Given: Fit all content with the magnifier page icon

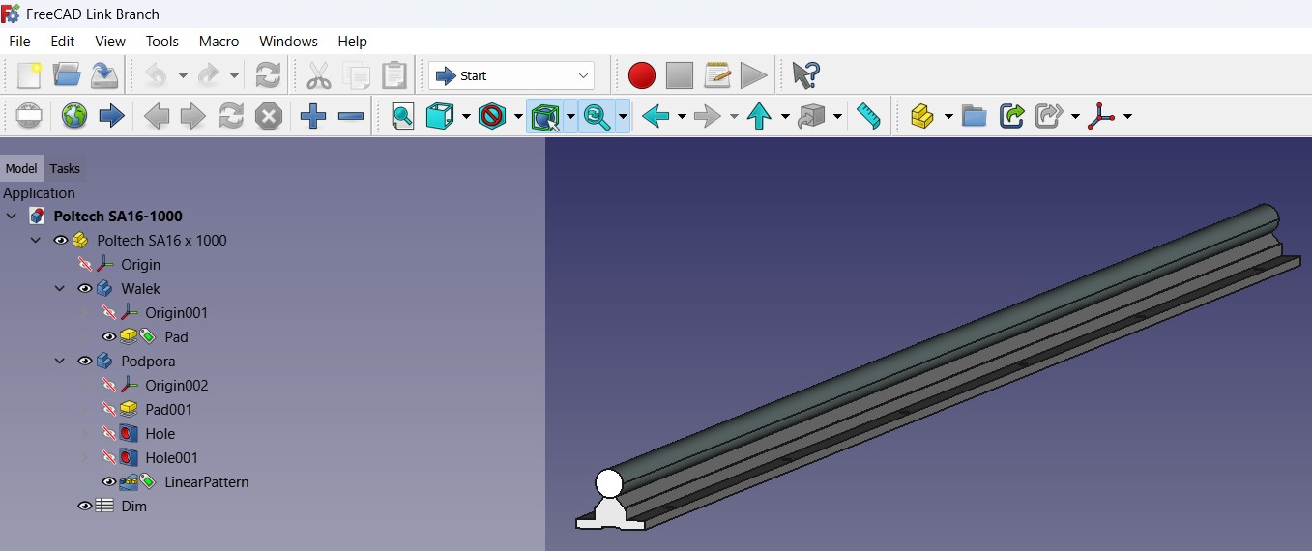Looking at the screenshot, I should point(403,117).
